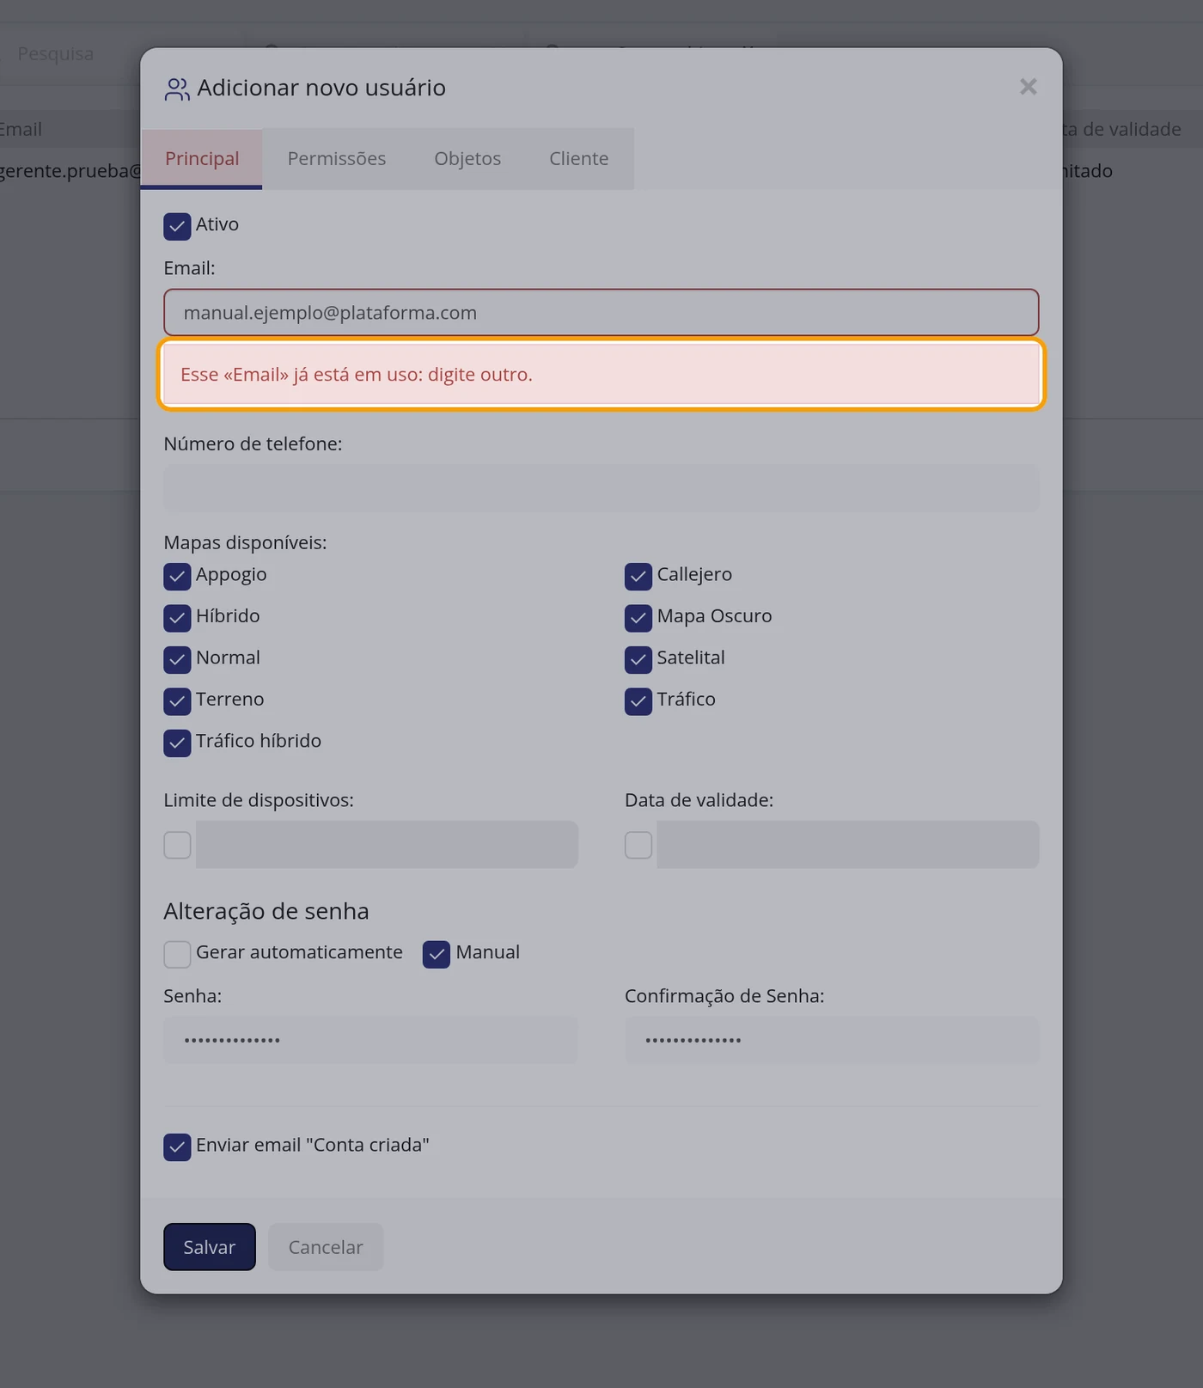The image size is (1203, 1388).
Task: Toggle the Tráfico híbrido checkbox
Action: point(177,743)
